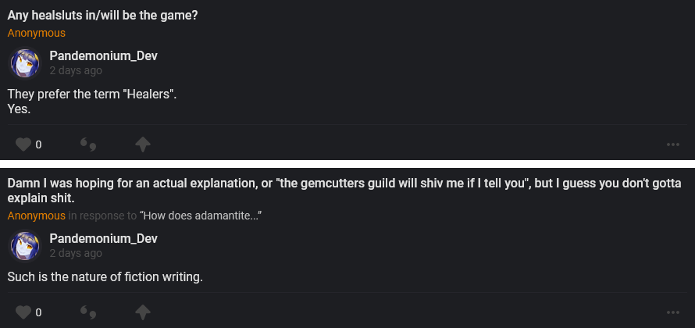
Task: Open the "2 days ago" timestamp of the Healers answer
Action: [76, 70]
